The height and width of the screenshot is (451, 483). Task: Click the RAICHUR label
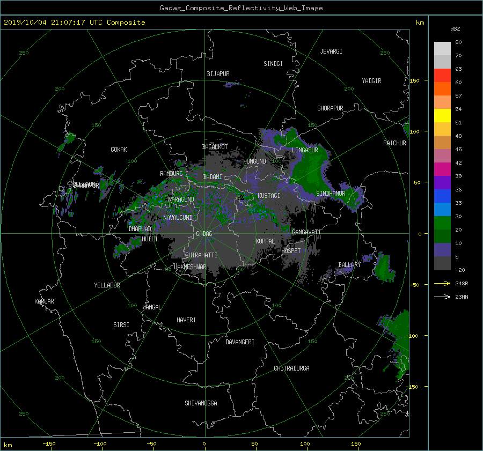394,143
